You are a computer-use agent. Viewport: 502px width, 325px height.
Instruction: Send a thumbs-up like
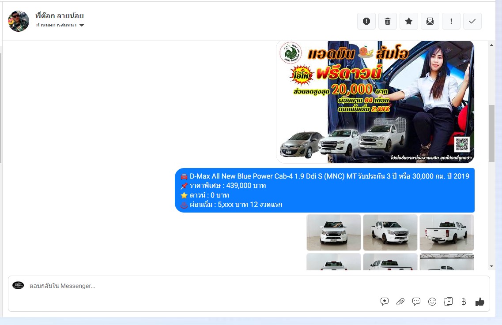coord(479,302)
